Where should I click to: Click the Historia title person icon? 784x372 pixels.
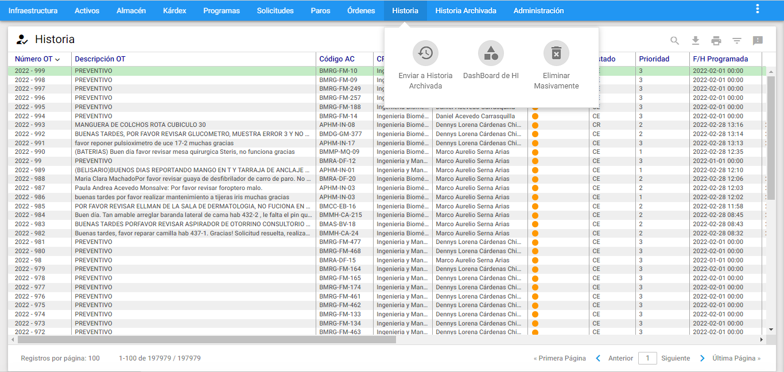[22, 40]
